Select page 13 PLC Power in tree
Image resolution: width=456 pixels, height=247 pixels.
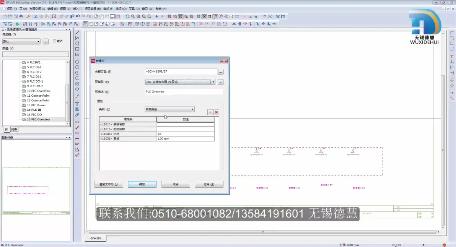coord(36,105)
